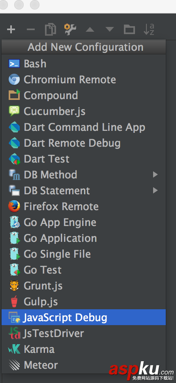This screenshot has width=176, height=383.
Task: Expand the DB Statement submenu arrow
Action: click(155, 190)
